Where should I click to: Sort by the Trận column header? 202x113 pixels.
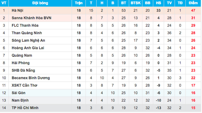79,3
